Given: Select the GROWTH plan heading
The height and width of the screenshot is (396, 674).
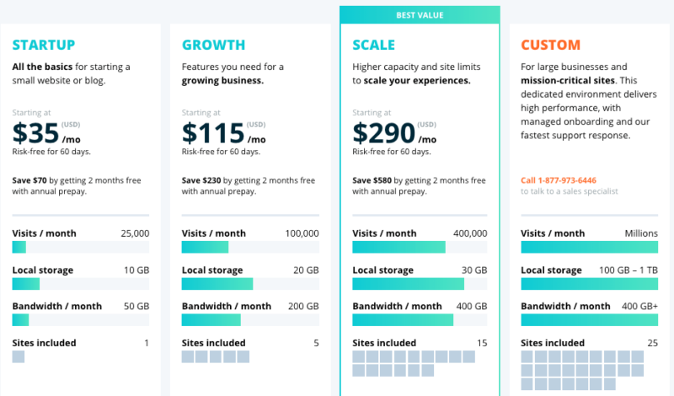Looking at the screenshot, I should (x=214, y=45).
